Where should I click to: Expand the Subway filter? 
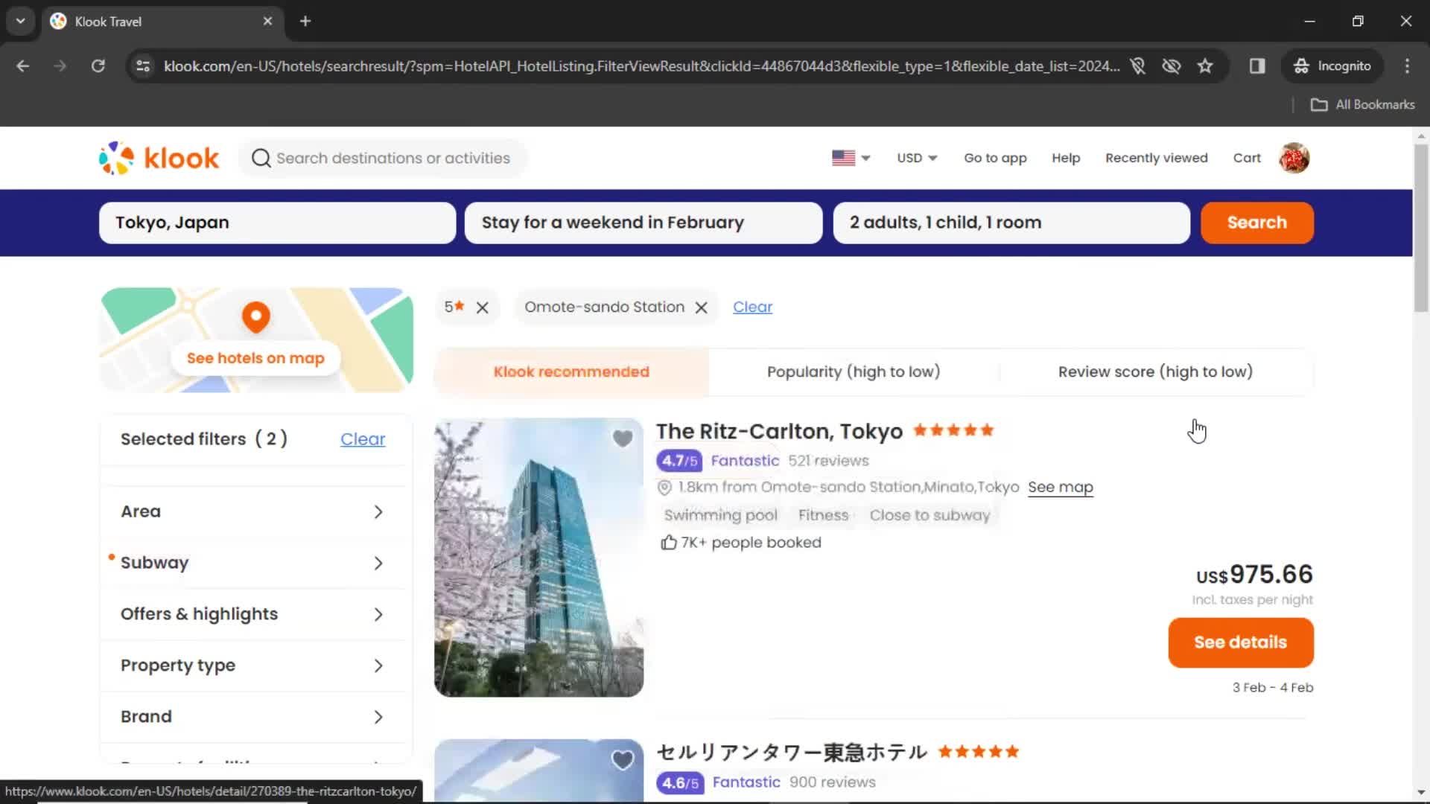(x=253, y=564)
